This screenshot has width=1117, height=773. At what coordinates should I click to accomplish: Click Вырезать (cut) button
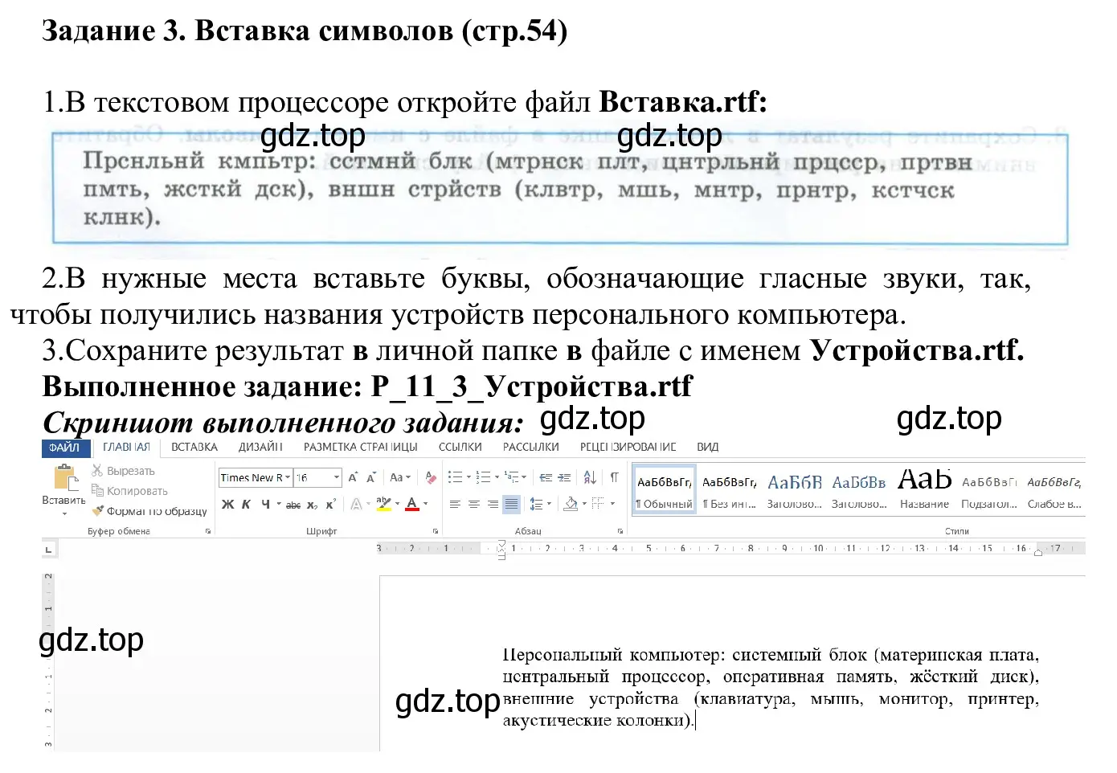[123, 471]
